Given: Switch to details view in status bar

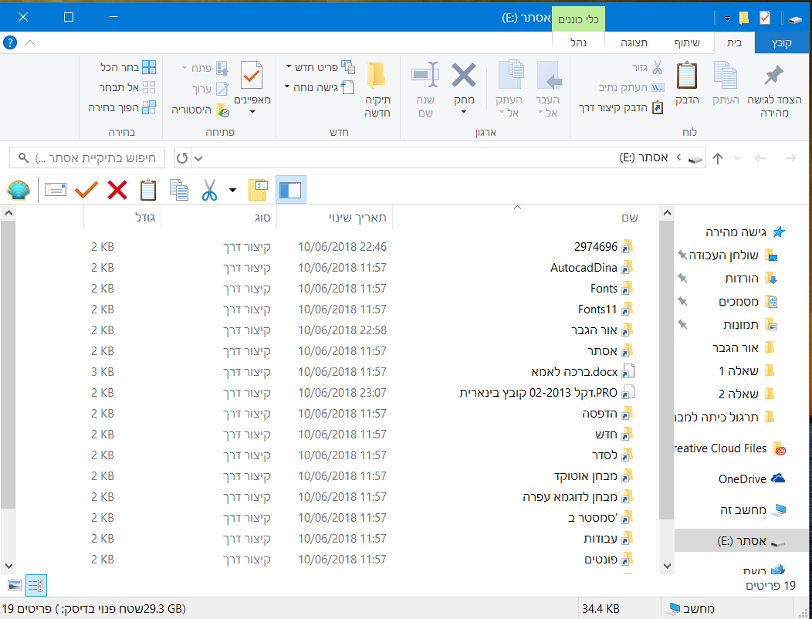Looking at the screenshot, I should pos(36,586).
